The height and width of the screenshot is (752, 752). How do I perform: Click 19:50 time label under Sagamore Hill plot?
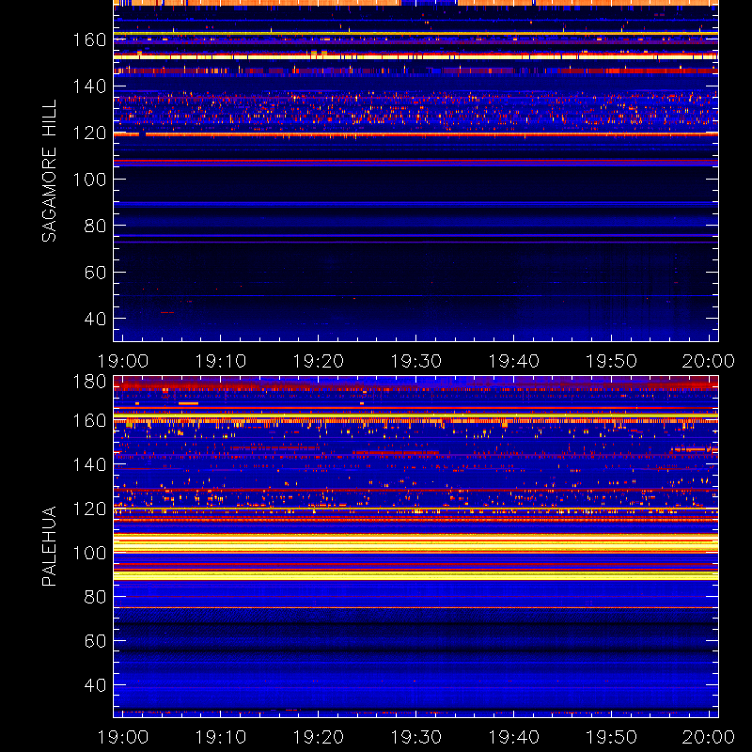click(x=612, y=361)
